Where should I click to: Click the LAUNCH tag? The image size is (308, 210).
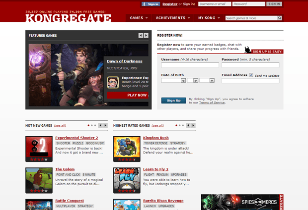tap(150, 206)
